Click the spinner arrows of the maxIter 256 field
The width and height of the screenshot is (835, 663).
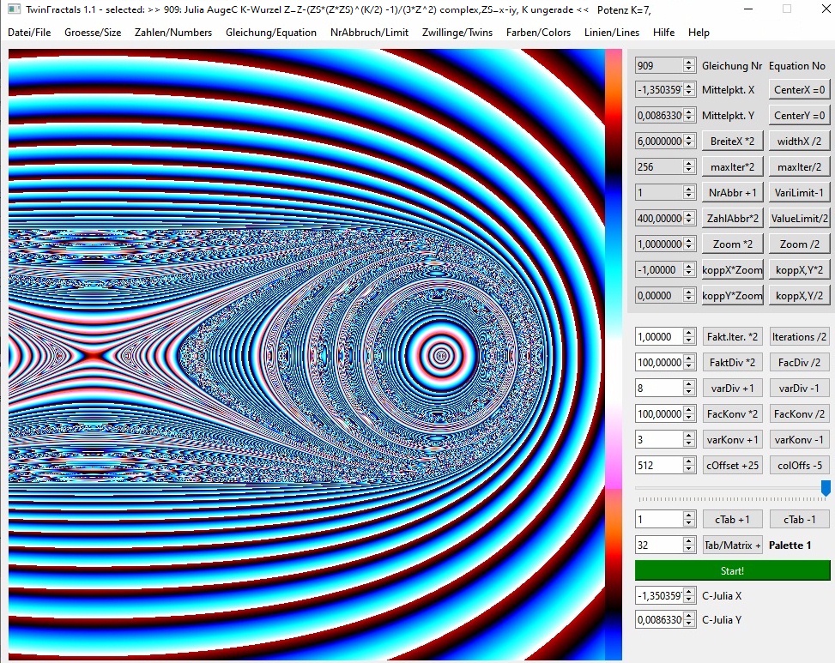pos(689,166)
